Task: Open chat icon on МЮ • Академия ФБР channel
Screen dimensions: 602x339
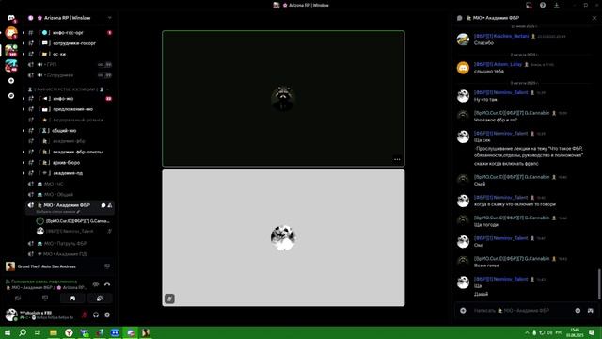Action: [x=103, y=205]
